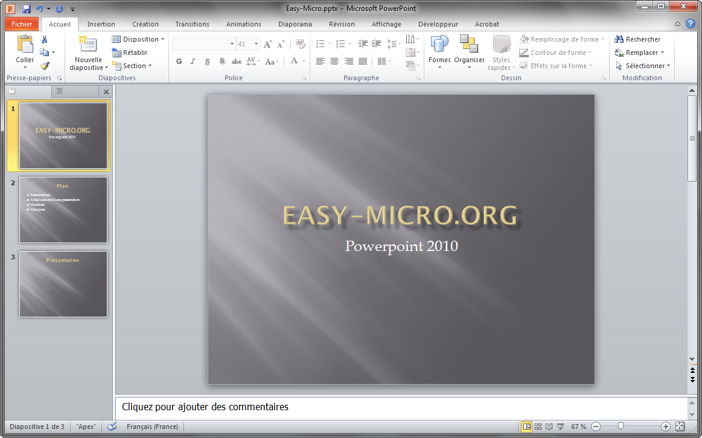Click the Rétablir layout reset button
Image resolution: width=702 pixels, height=438 pixels.
tap(129, 52)
